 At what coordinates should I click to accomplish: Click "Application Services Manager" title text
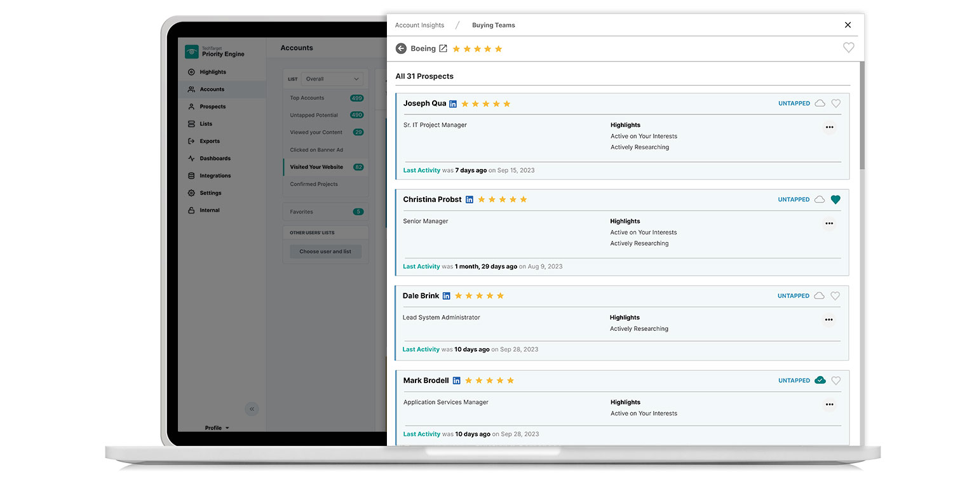click(446, 402)
